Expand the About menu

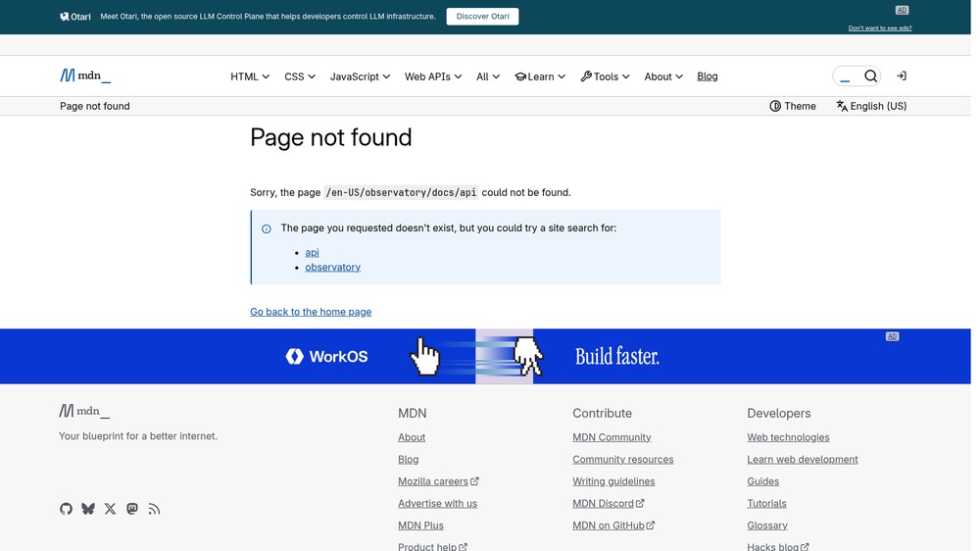(663, 76)
